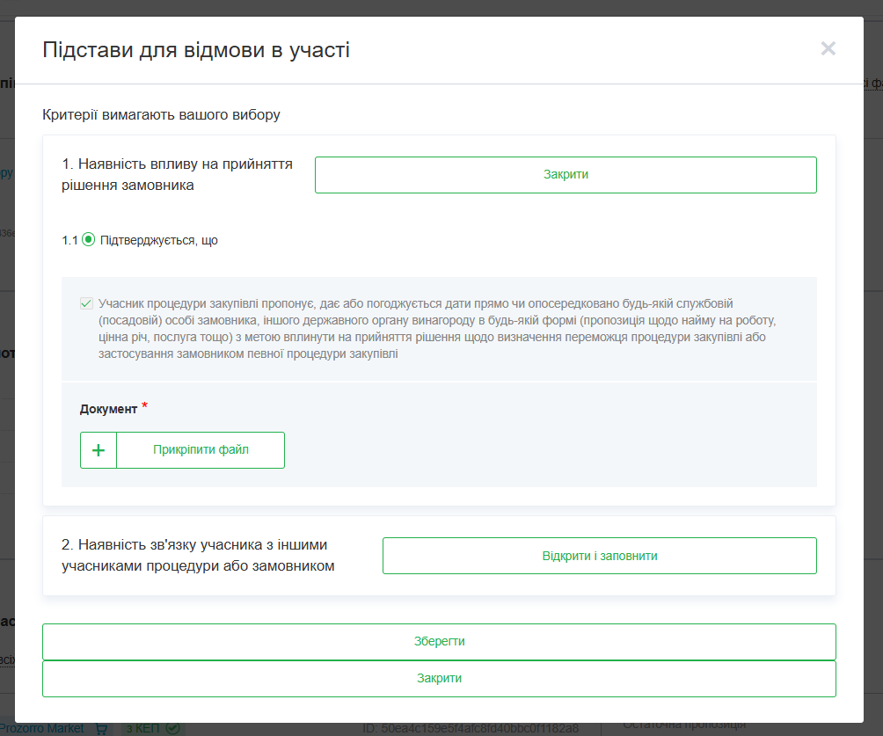Viewport: 883px width, 736px height.
Task: Click the Критерії вимагають вашого вибору text
Action: click(x=161, y=115)
